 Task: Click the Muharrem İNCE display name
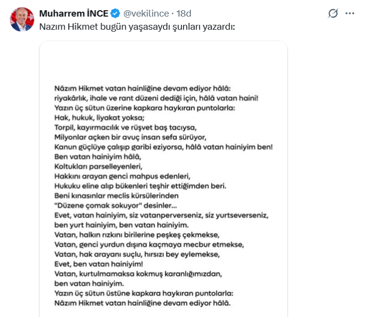coord(74,14)
